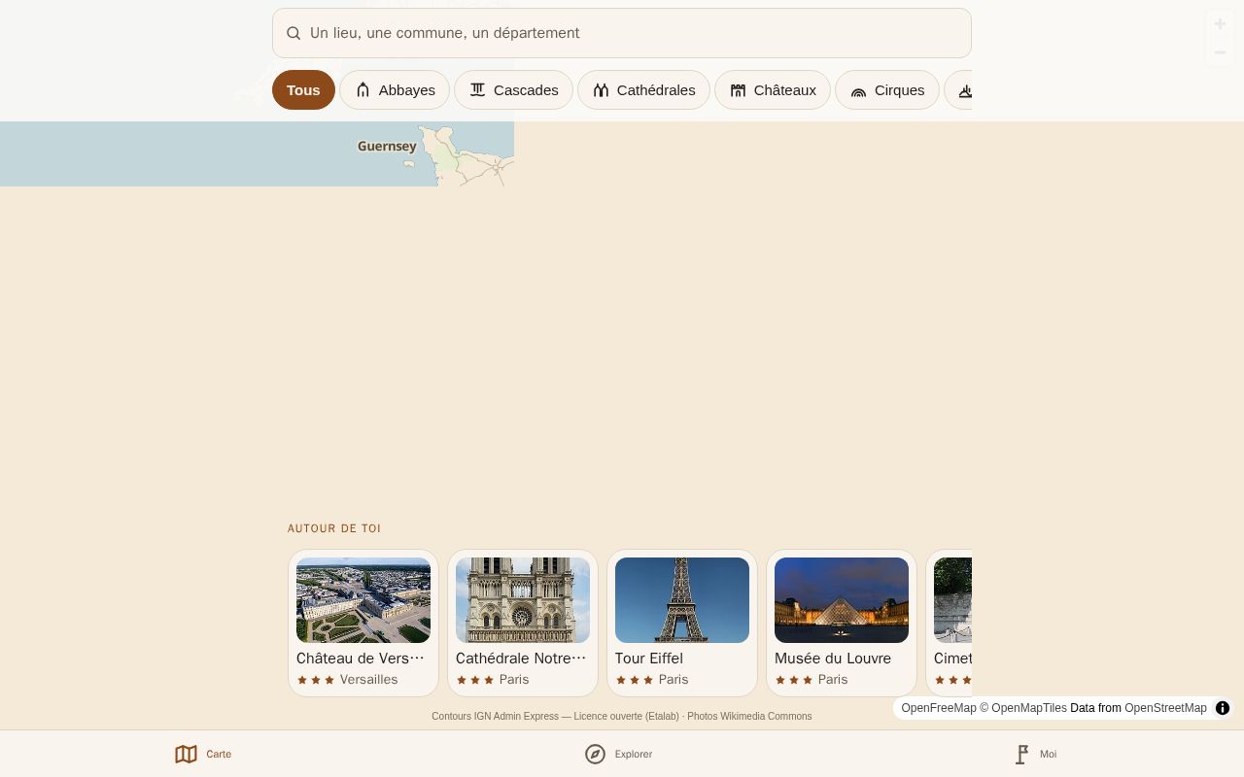This screenshot has height=777, width=1244.
Task: Open the OpenFreeMap attribution link
Action: click(939, 708)
